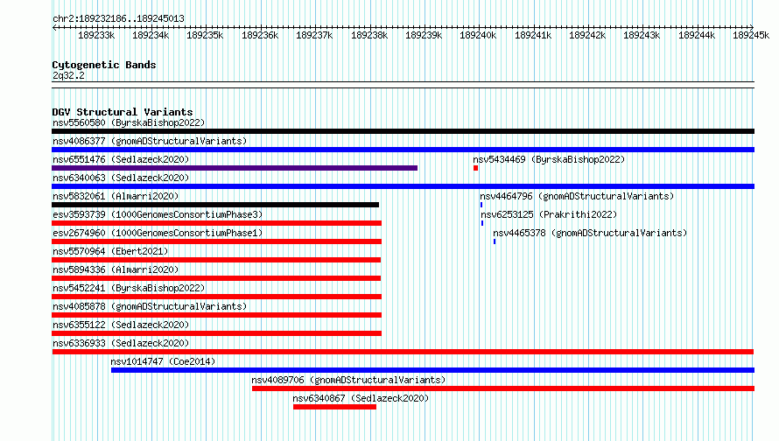Open nsv6336933 (Sedlazeck2020) label
Viewport: 779px width, 441px height.
(121, 343)
